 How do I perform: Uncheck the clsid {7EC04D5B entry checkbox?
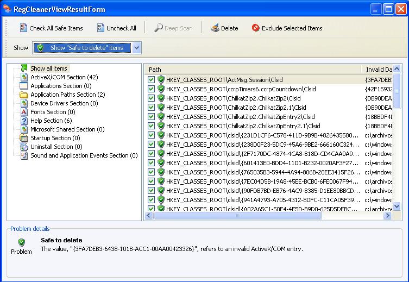151,181
